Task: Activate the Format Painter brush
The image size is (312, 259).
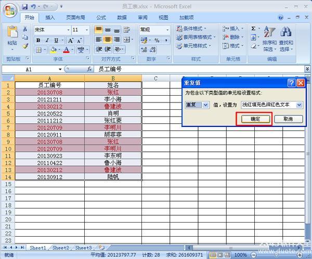Action: pos(25,46)
